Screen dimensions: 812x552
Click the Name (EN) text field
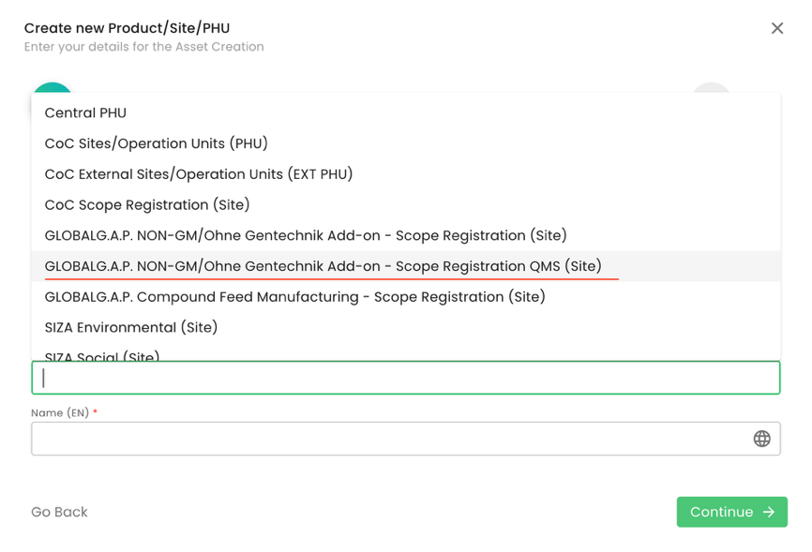click(x=389, y=439)
